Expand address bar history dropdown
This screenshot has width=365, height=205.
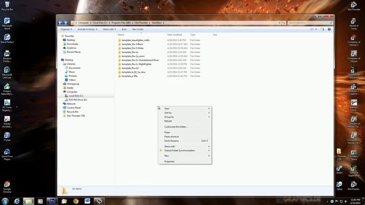pyautogui.click(x=279, y=23)
